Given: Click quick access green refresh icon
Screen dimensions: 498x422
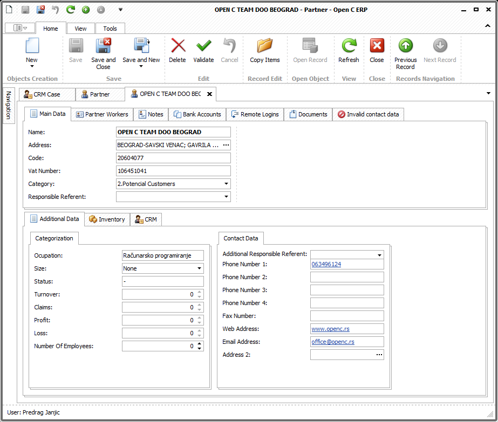Looking at the screenshot, I should 71,10.
